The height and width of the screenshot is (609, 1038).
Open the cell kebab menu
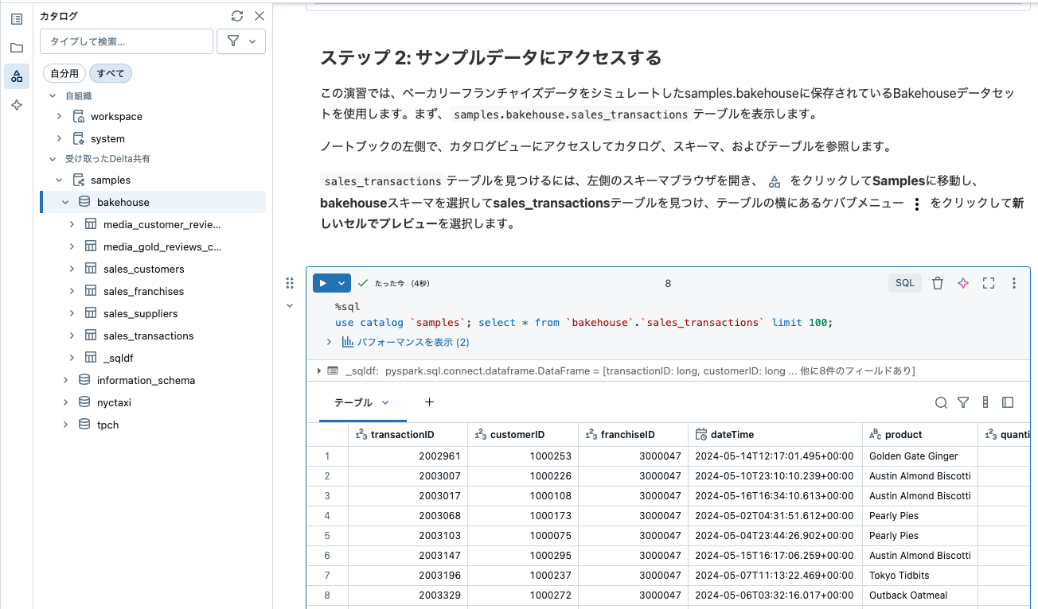click(x=1013, y=282)
